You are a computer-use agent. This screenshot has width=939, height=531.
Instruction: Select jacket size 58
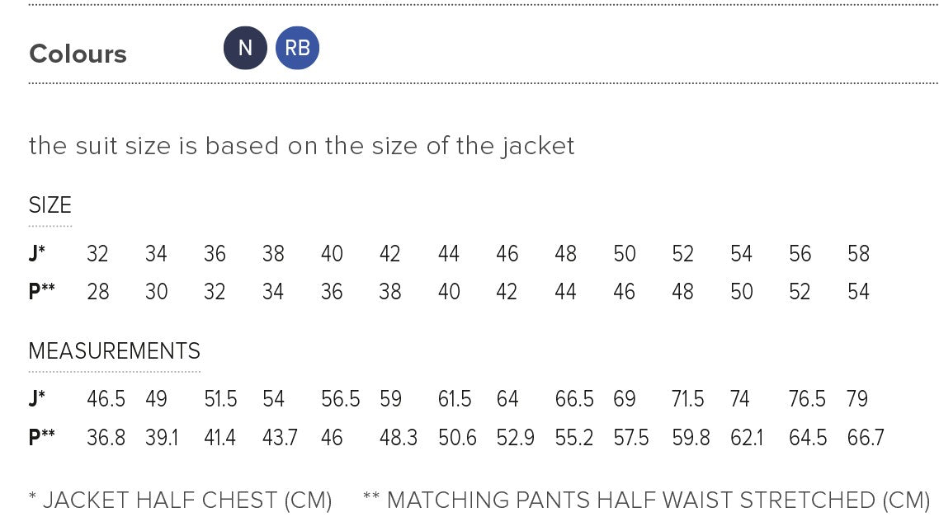tap(858, 254)
